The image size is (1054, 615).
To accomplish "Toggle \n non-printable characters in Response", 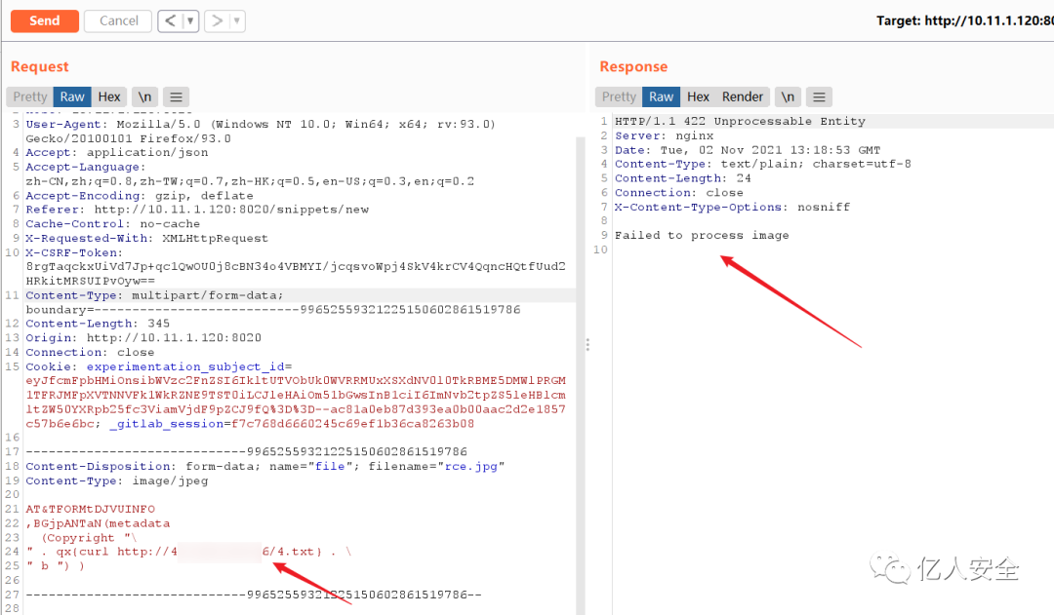I will tap(788, 96).
